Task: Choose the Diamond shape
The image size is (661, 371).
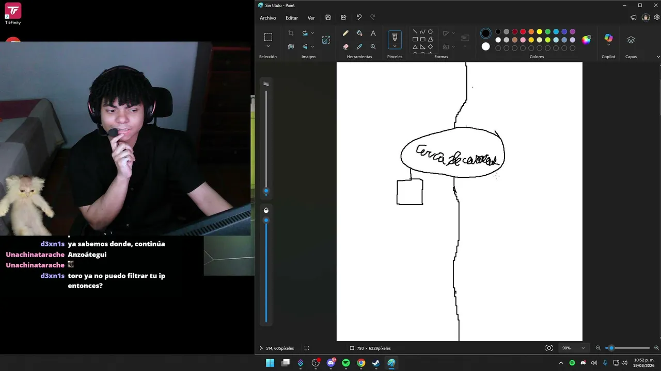Action: (x=430, y=47)
